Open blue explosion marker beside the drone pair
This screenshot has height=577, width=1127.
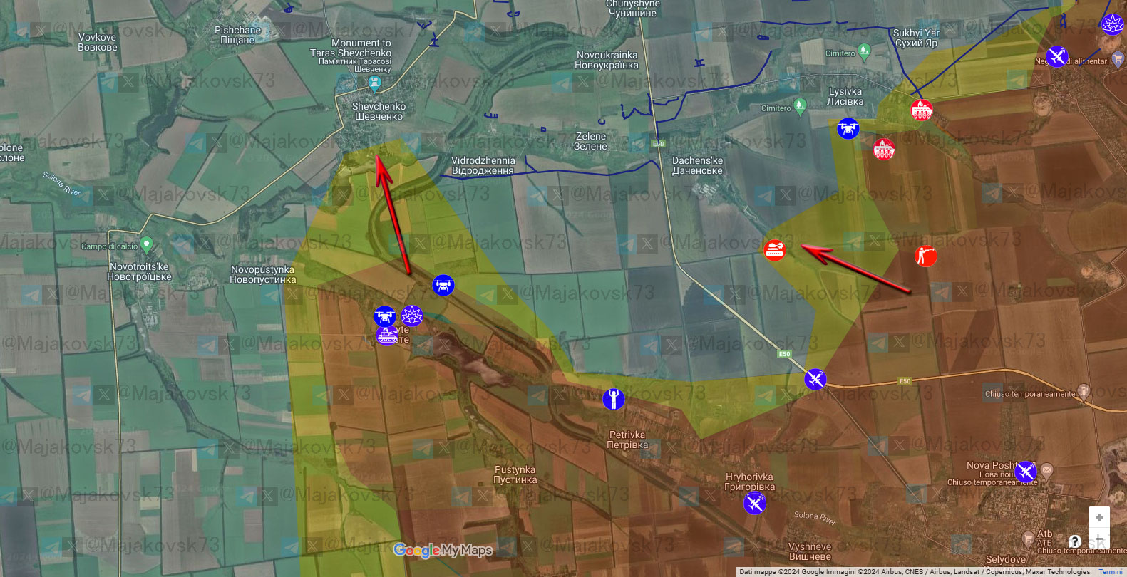pos(412,315)
